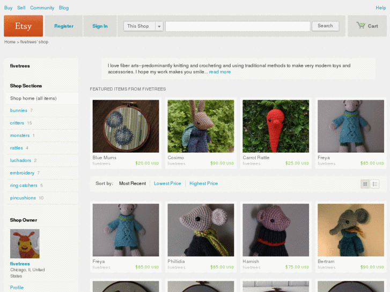Click the Search button
Screen dimensions: 390x292
[325, 26]
